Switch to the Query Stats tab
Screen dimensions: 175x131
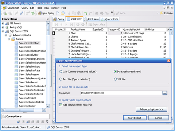pos(110,19)
